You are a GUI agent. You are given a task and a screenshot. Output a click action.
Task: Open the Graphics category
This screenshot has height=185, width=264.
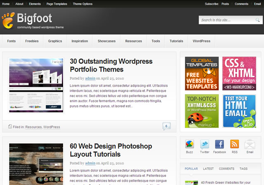click(x=55, y=41)
